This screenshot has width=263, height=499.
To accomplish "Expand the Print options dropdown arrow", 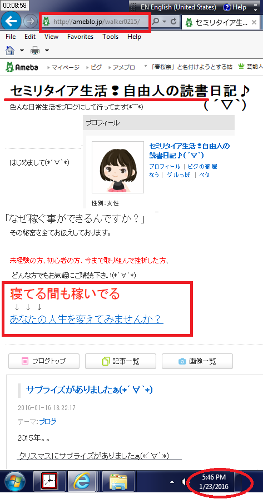I will pyautogui.click(x=47, y=51).
